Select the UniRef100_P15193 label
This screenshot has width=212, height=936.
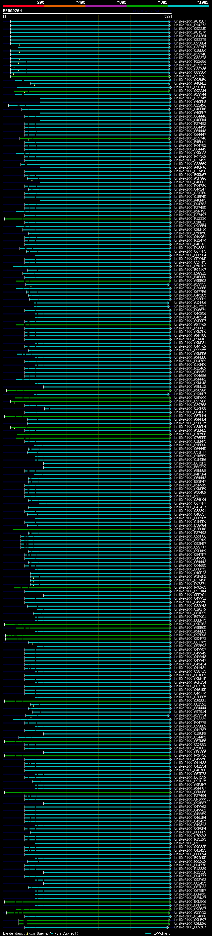(190, 839)
